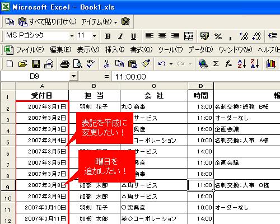Open the データ(D) menu

[200, 50]
